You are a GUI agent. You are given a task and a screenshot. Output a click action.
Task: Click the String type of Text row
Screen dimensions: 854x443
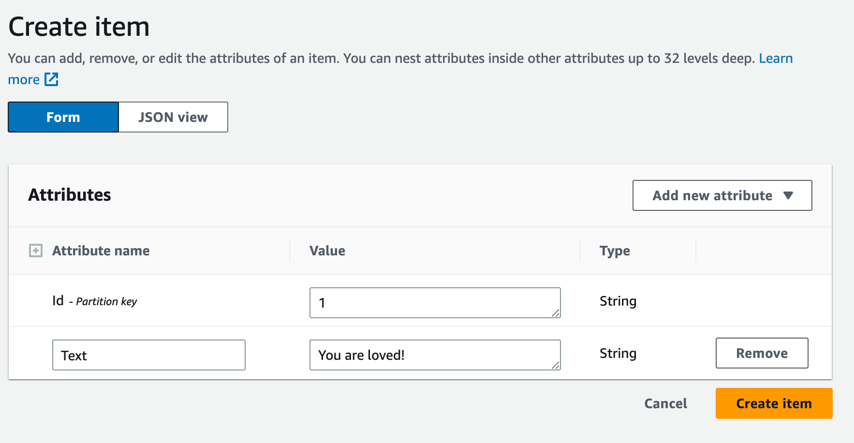coord(618,353)
